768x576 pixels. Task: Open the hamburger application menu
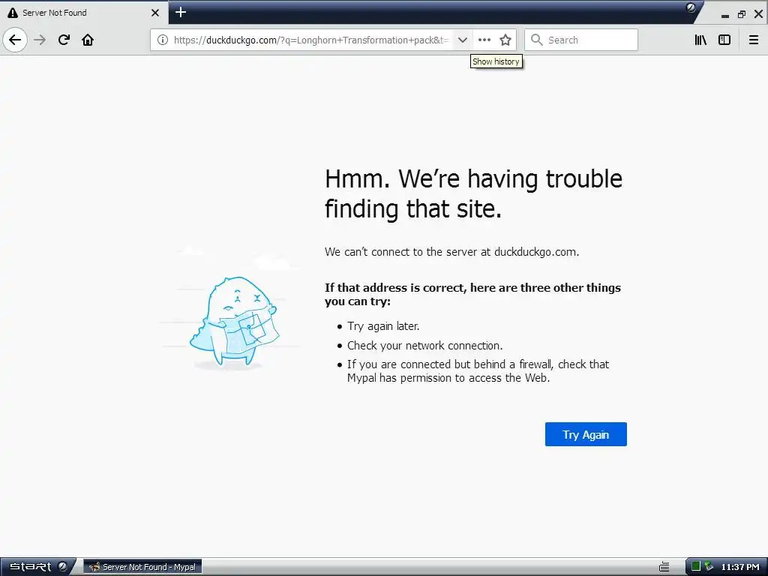pyautogui.click(x=754, y=40)
